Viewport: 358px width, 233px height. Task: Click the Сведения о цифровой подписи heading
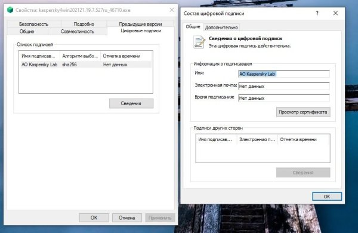click(245, 38)
